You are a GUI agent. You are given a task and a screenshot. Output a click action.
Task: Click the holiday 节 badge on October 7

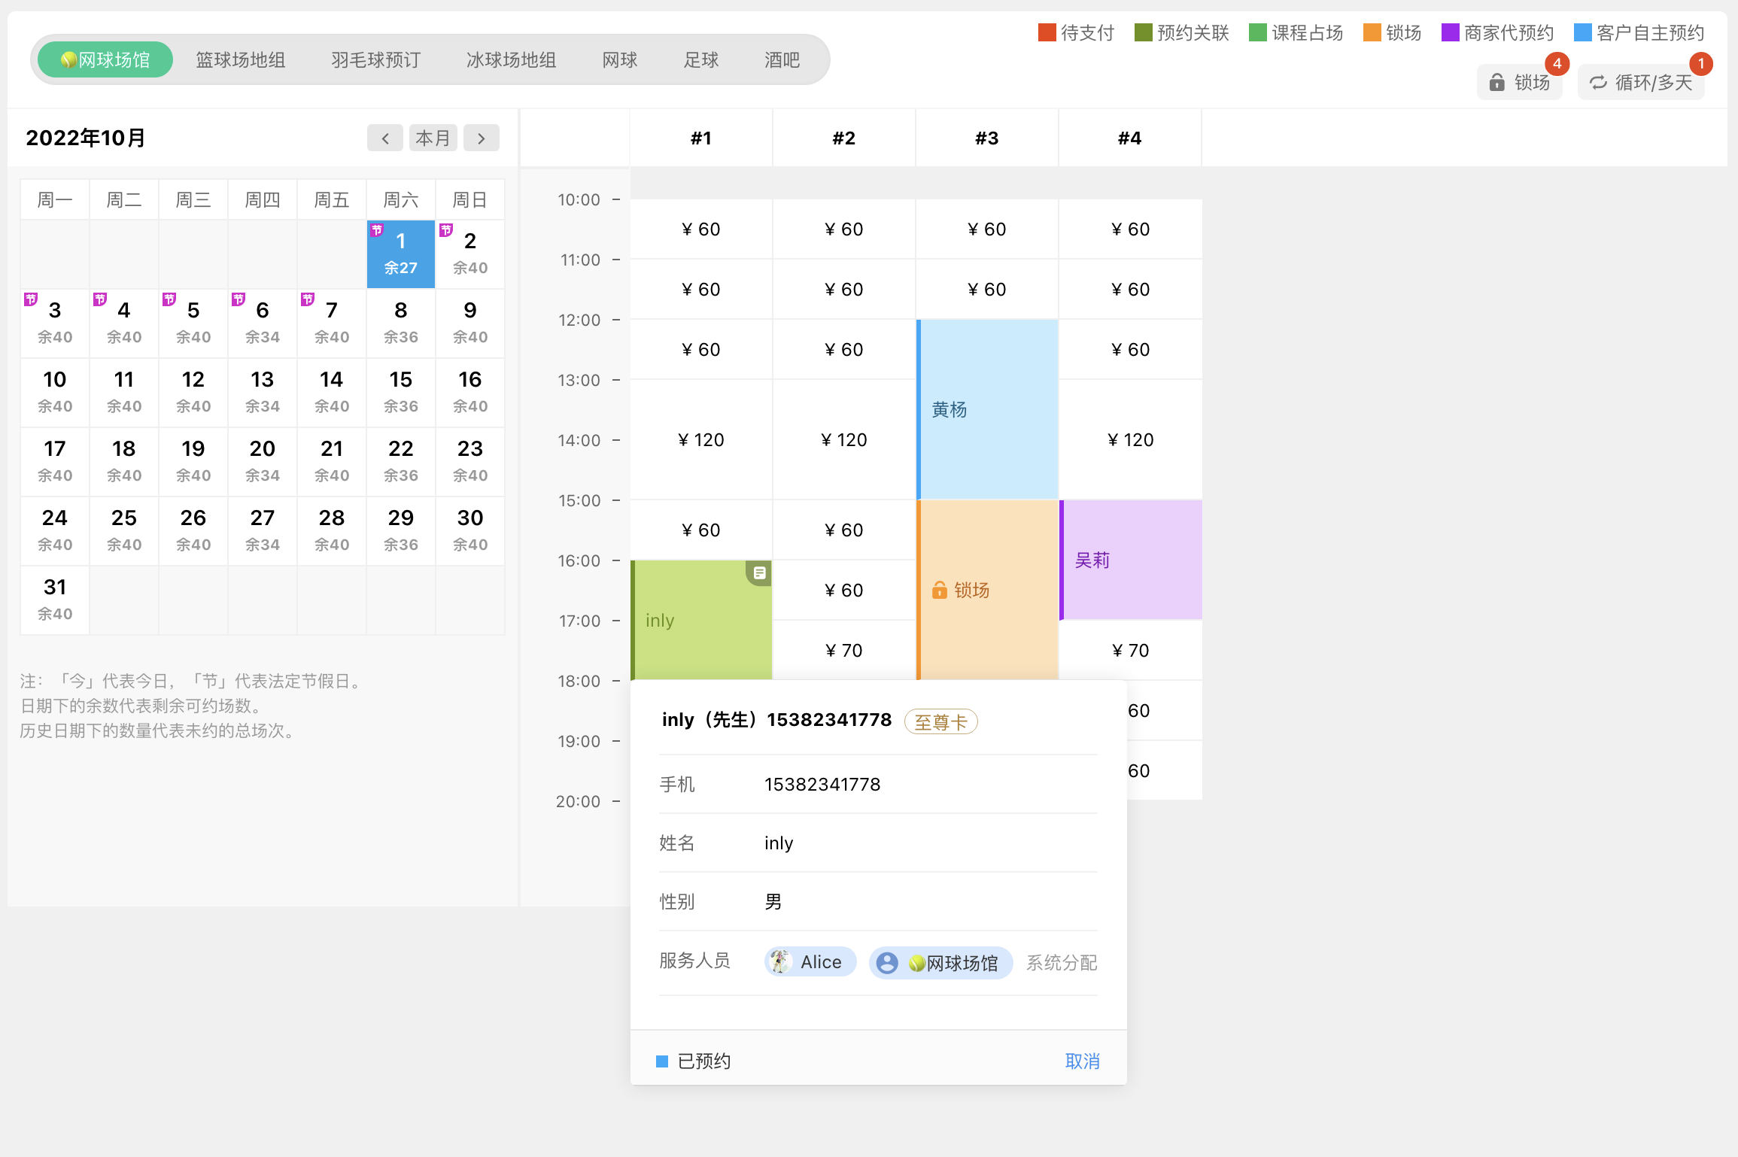[308, 299]
